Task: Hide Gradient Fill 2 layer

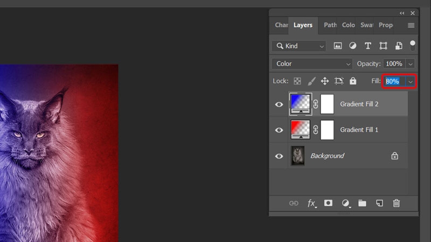Action: 279,104
